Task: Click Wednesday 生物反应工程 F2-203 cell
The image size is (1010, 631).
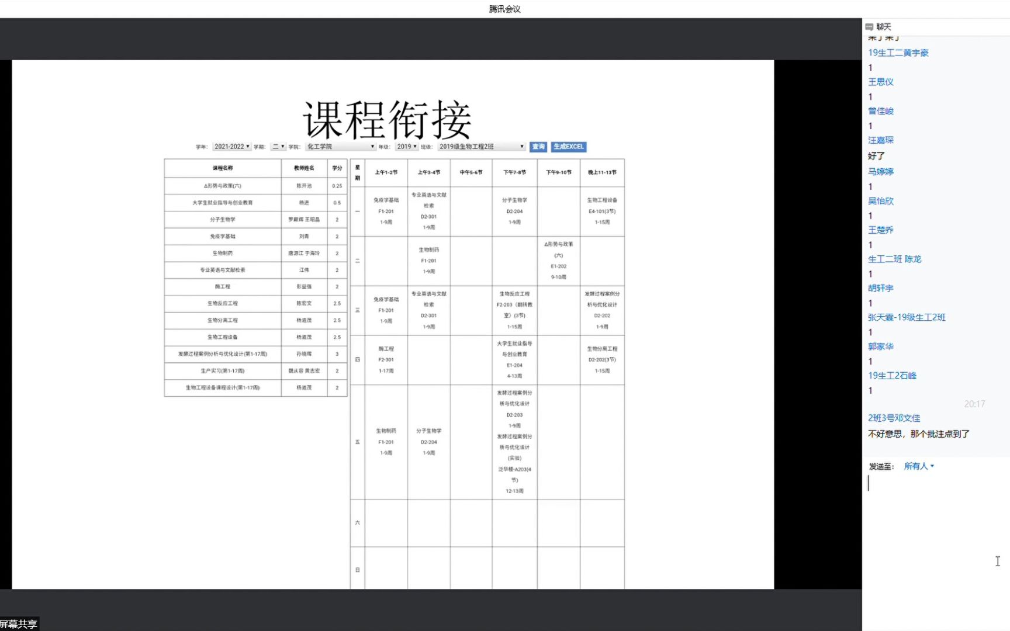Action: coord(515,310)
